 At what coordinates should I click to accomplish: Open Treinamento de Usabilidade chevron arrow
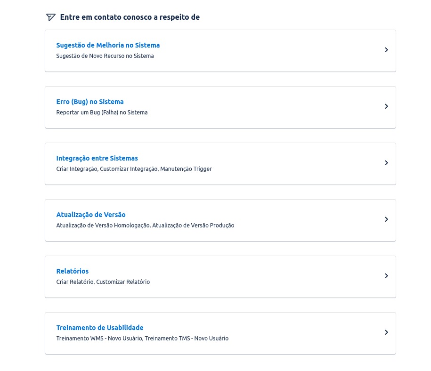[x=386, y=332]
